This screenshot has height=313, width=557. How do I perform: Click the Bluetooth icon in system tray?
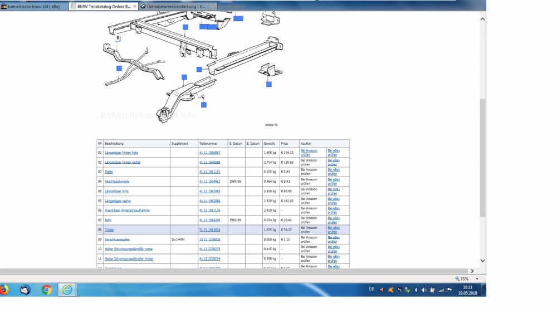(416, 290)
